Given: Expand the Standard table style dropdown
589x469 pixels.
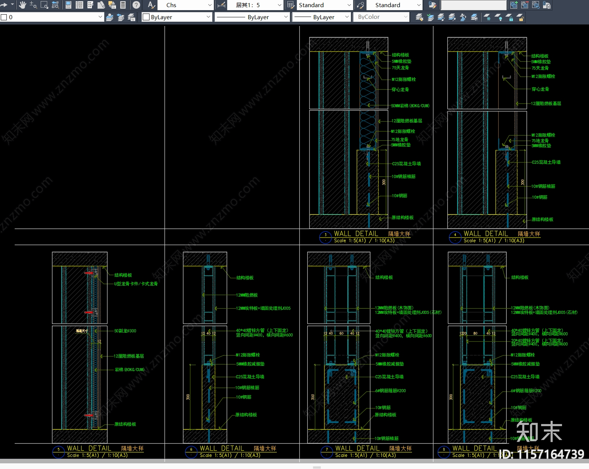Looking at the screenshot, I should pos(349,5).
